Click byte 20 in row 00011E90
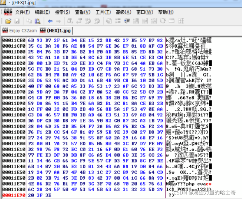This screenshot has height=199, width=242. (31, 195)
